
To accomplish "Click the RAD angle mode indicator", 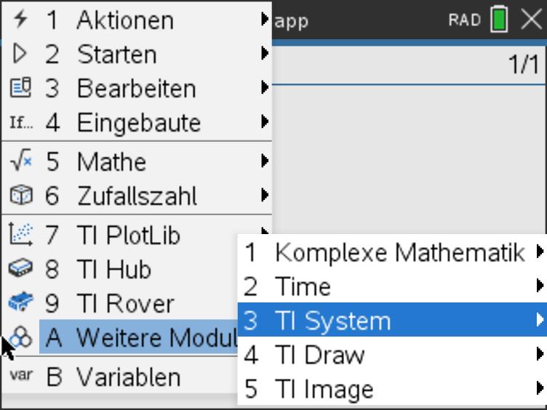I will coord(464,20).
